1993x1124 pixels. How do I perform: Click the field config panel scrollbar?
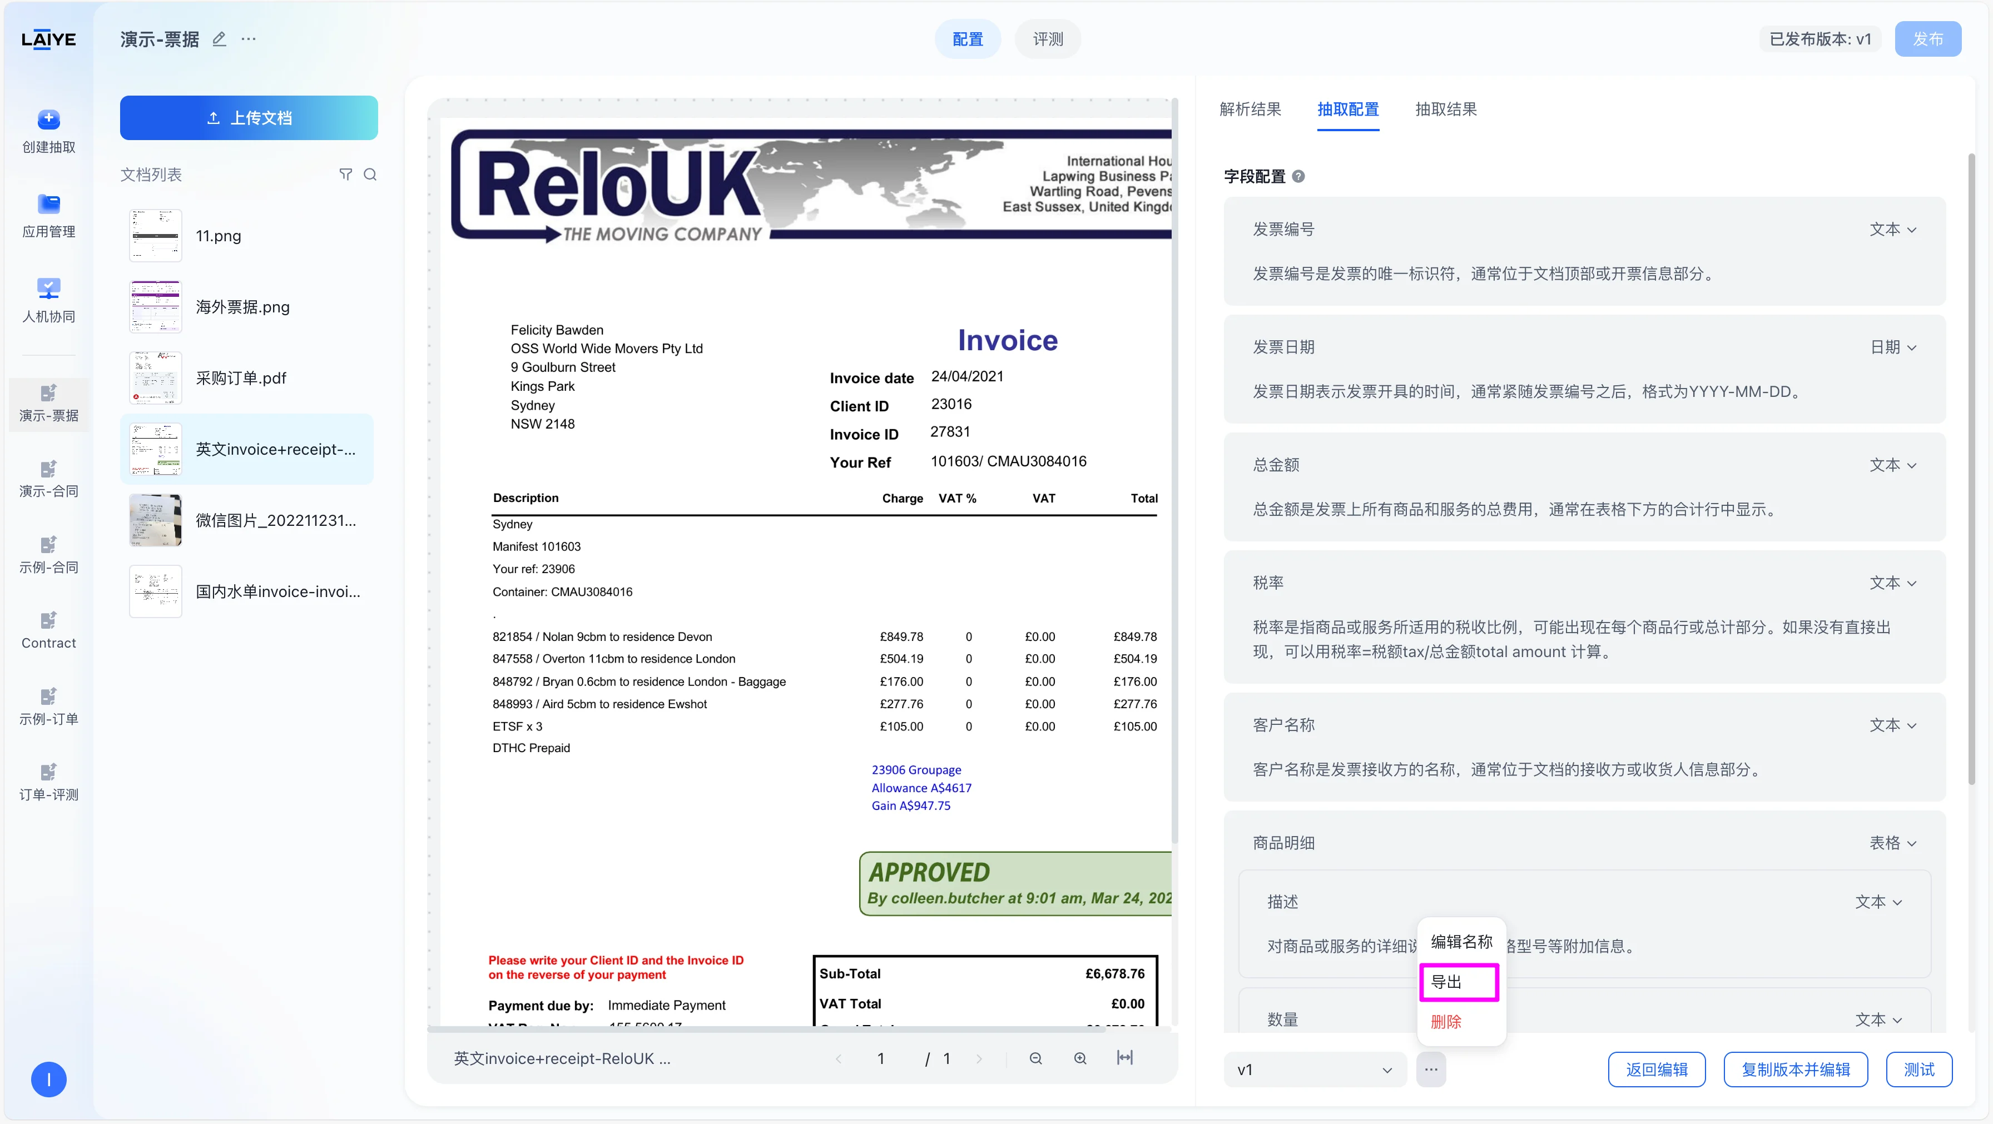pyautogui.click(x=1971, y=468)
